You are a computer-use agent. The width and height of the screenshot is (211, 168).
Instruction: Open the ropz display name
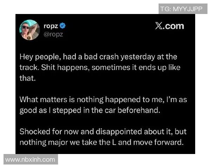(51, 26)
